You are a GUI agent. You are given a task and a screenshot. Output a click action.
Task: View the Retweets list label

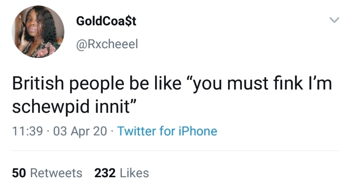pos(56,173)
